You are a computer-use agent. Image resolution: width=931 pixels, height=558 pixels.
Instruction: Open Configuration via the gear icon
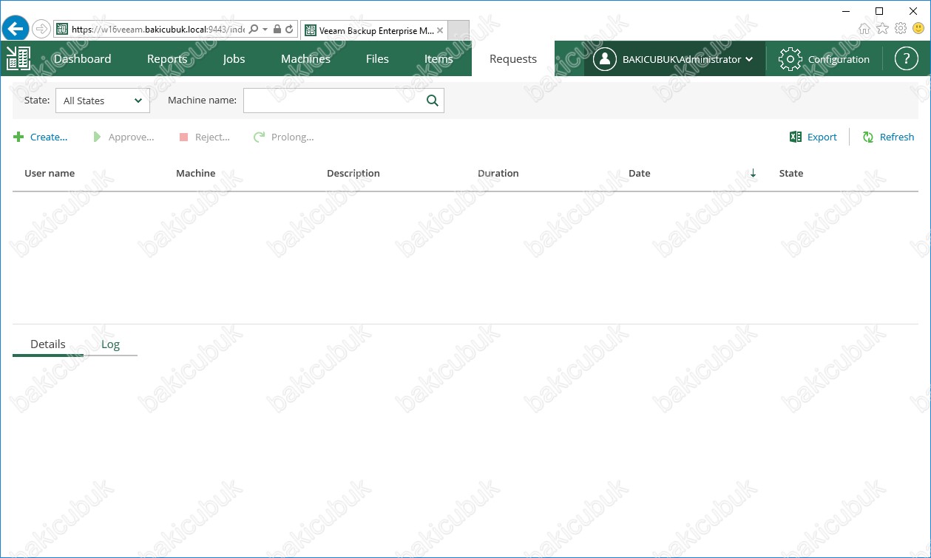tap(790, 59)
